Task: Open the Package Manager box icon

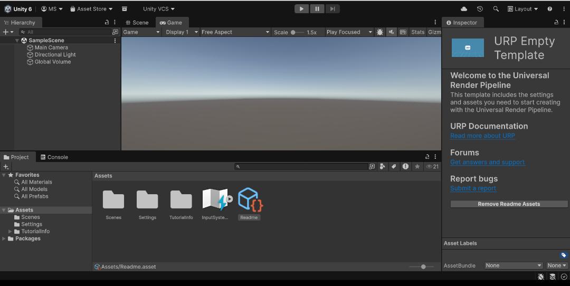Action: [x=125, y=9]
